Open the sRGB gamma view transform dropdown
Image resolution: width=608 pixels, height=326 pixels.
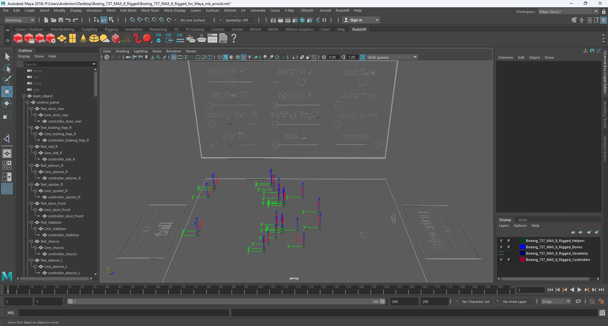415,57
